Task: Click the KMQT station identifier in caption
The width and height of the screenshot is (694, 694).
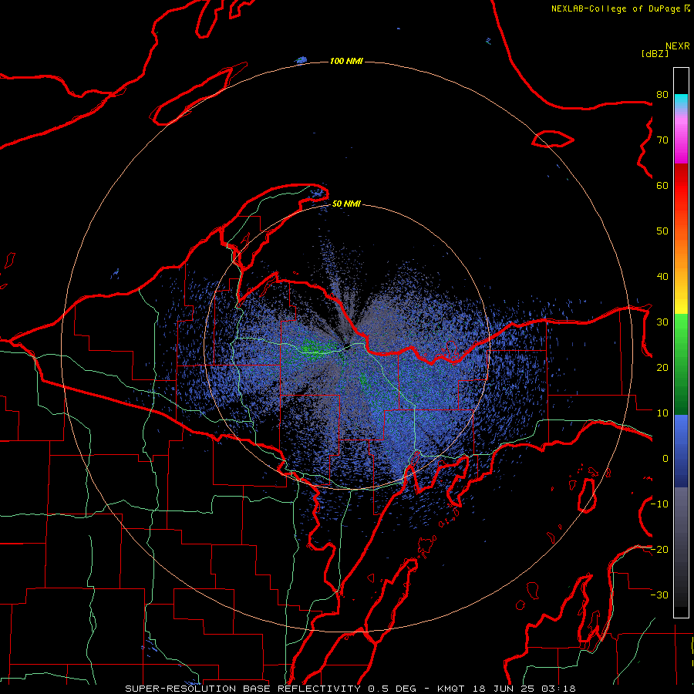Action: pos(453,689)
